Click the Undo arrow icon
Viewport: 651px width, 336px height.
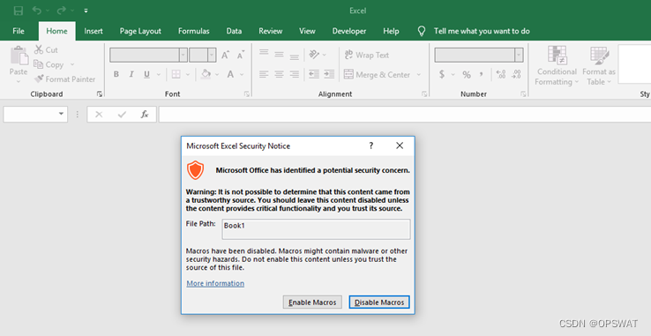37,11
